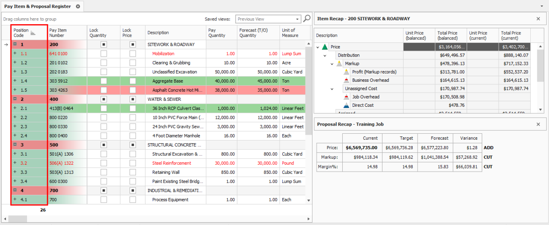Click the Position Code sort indicator icon
Viewport: 549px width, 225px height.
coord(33,33)
